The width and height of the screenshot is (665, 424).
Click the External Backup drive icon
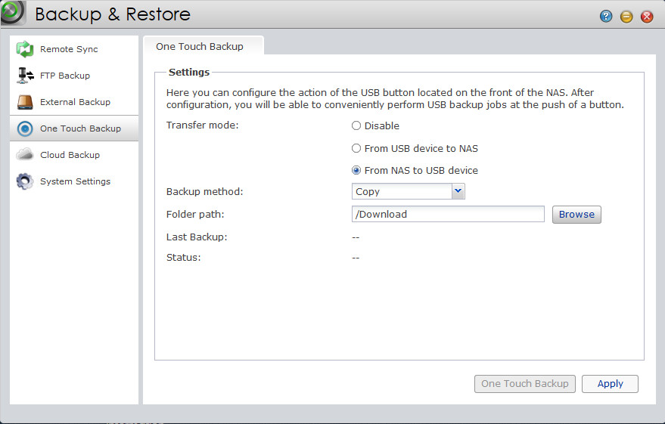tap(26, 102)
